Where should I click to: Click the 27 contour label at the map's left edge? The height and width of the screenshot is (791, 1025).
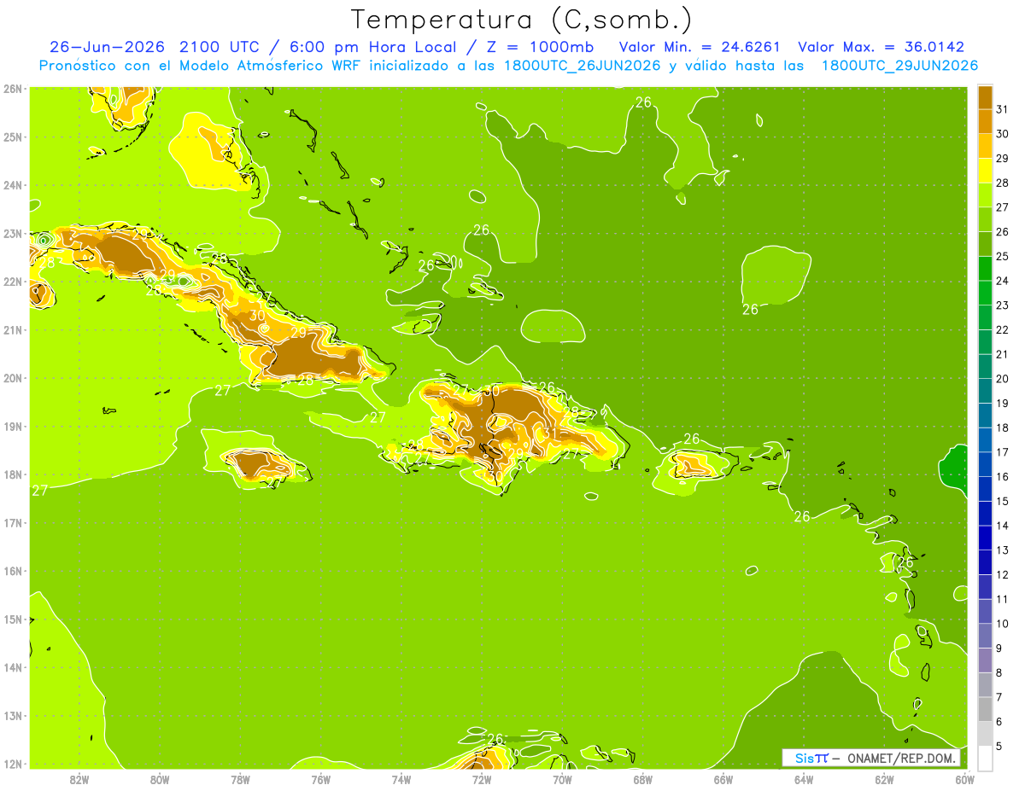click(39, 490)
